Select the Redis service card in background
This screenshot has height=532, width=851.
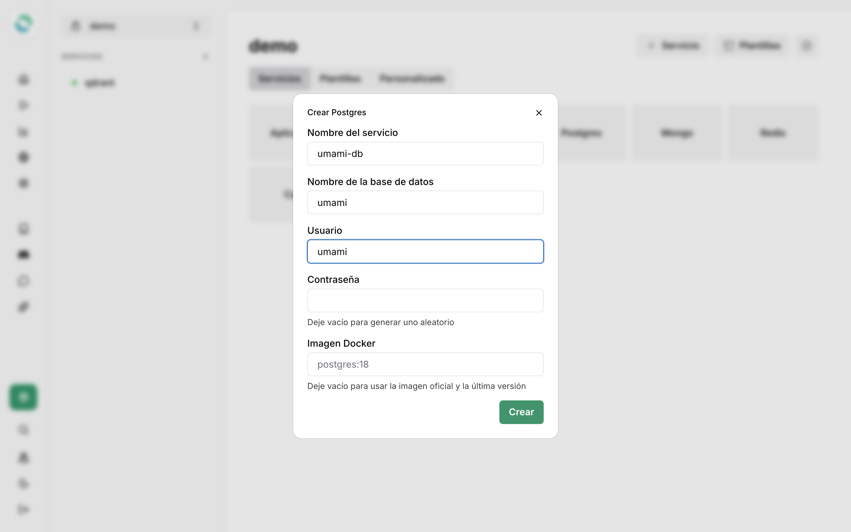[773, 133]
